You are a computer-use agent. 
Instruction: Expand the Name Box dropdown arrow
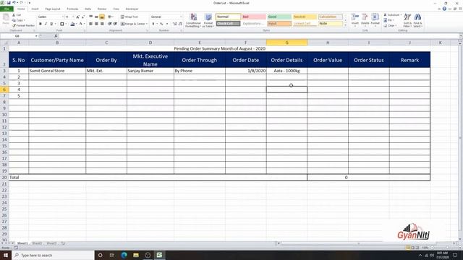[36, 36]
